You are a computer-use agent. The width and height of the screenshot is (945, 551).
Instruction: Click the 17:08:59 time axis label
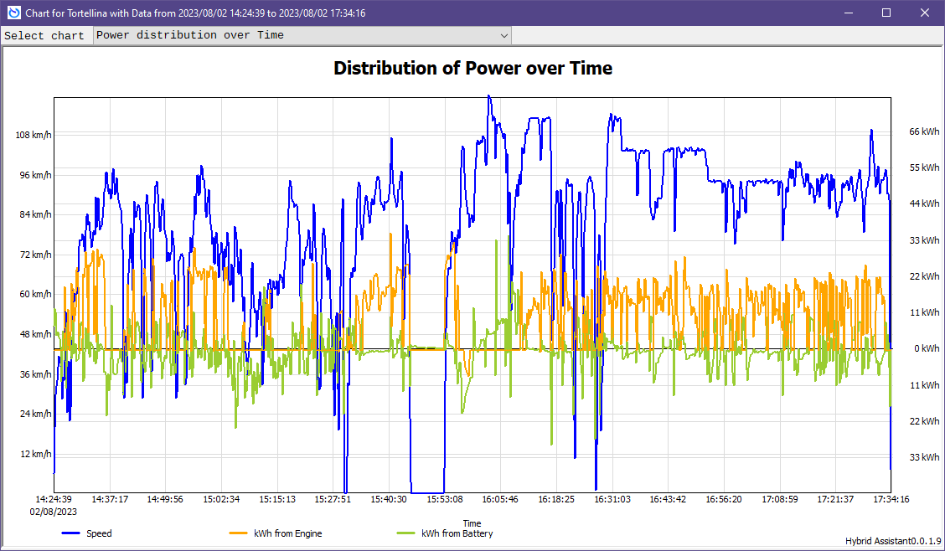[780, 499]
